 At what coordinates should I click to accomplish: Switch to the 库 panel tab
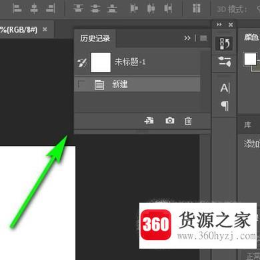coord(247,125)
